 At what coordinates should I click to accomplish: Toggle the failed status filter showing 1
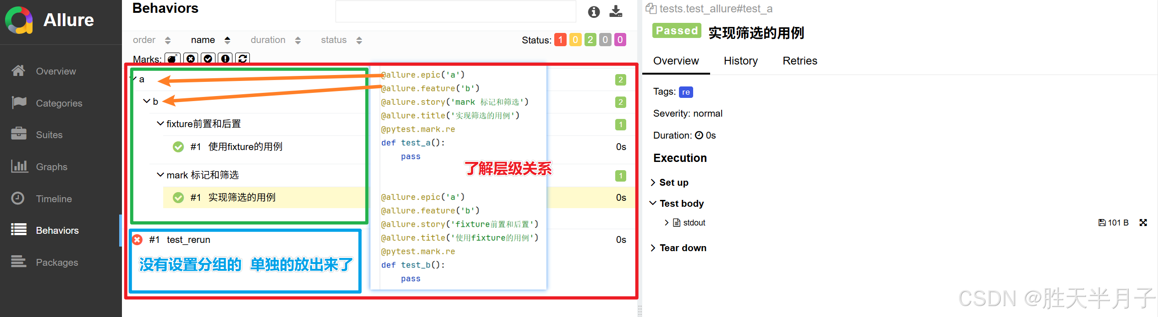pos(560,40)
